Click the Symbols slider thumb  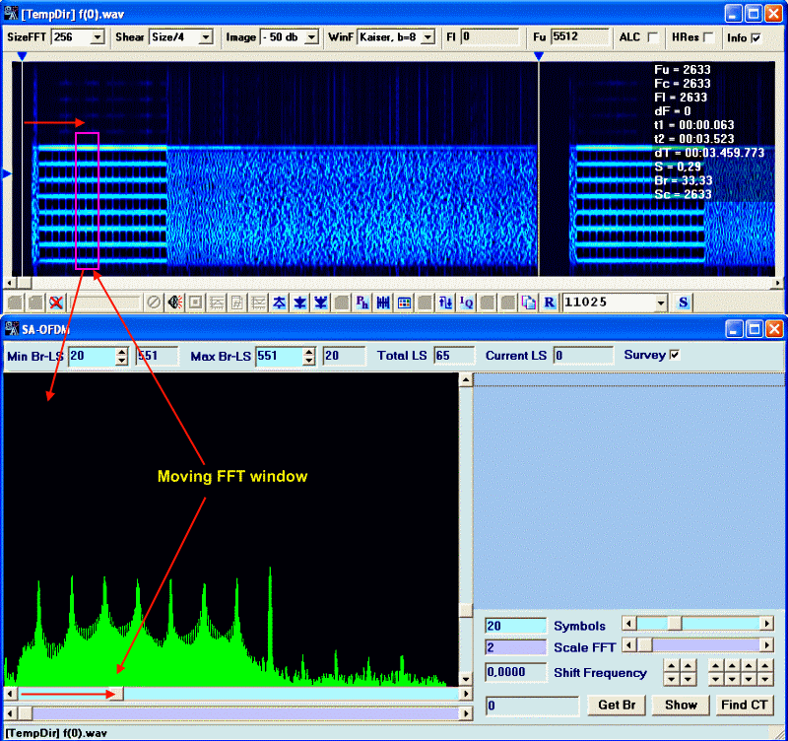coord(674,624)
